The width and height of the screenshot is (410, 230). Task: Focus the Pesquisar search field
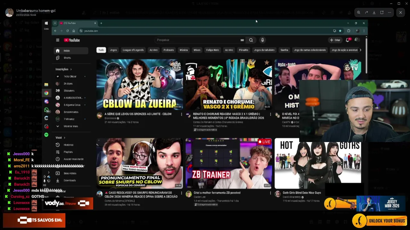pos(200,40)
